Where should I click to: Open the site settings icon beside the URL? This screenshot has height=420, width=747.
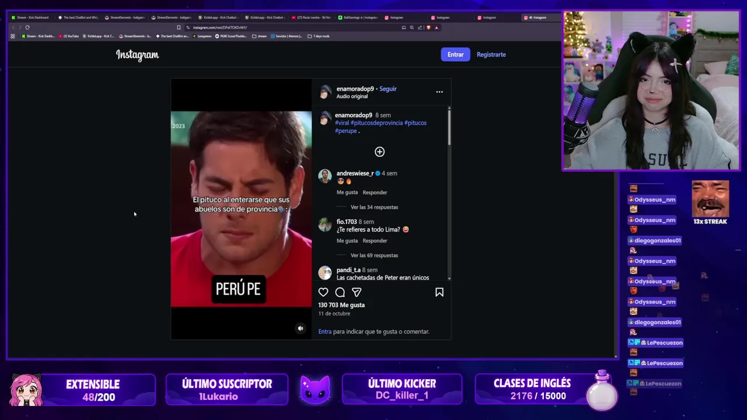(x=188, y=27)
